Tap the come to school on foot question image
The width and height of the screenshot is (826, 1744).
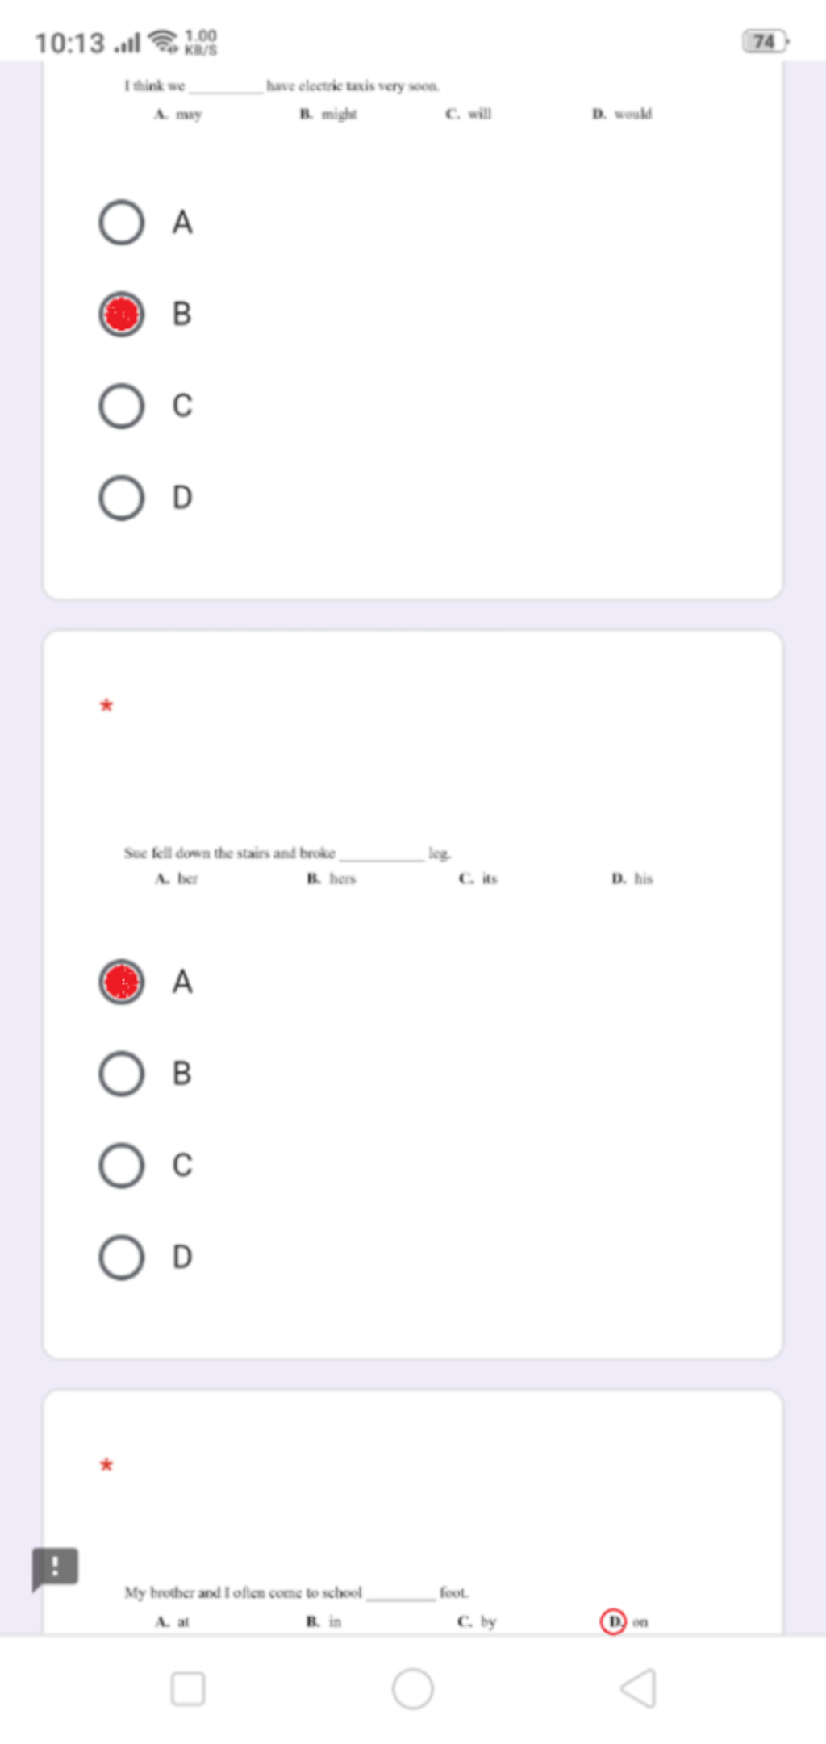(387, 1607)
